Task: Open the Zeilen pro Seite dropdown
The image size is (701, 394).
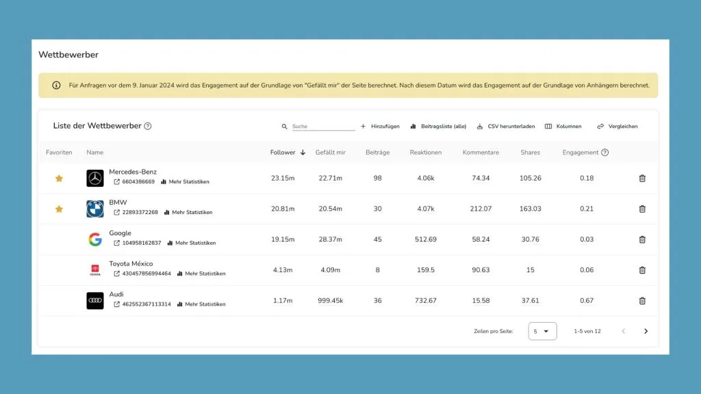Action: (x=542, y=331)
